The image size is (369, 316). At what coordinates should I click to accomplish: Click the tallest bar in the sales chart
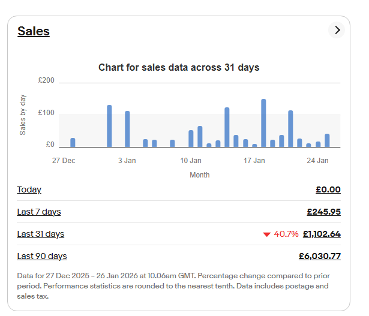click(263, 123)
